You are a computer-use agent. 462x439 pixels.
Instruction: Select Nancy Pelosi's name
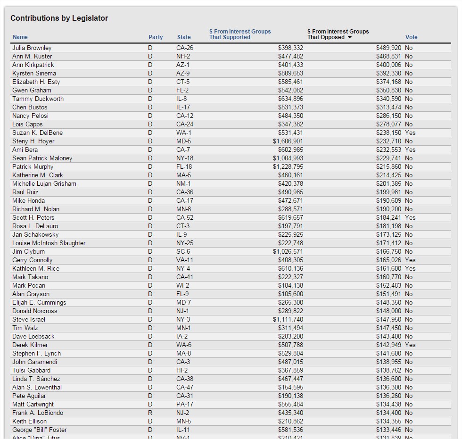(30, 116)
